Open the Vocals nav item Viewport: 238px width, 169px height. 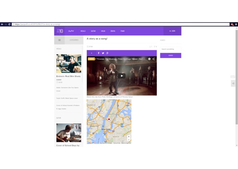point(83,31)
